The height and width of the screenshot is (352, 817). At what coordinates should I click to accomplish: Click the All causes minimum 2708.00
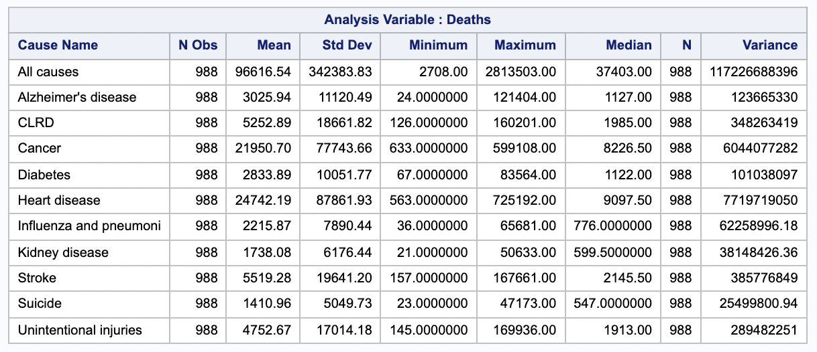(443, 72)
